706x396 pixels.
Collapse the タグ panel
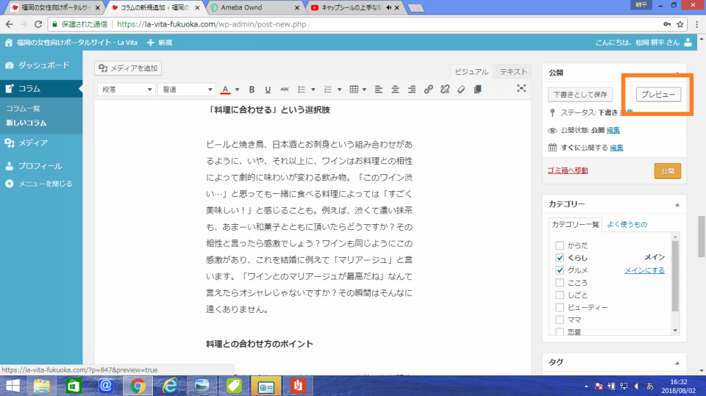[x=677, y=363]
